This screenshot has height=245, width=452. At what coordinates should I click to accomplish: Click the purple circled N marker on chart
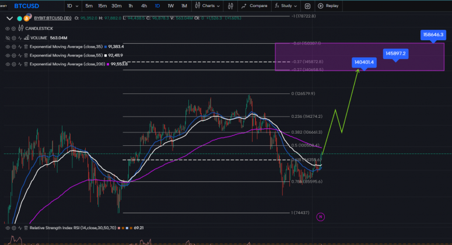tap(320, 217)
